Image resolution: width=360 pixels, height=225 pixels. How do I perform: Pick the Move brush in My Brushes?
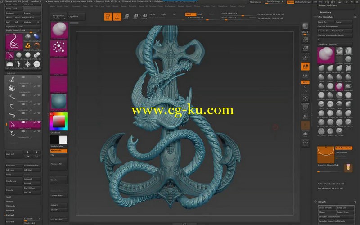(x=321, y=68)
